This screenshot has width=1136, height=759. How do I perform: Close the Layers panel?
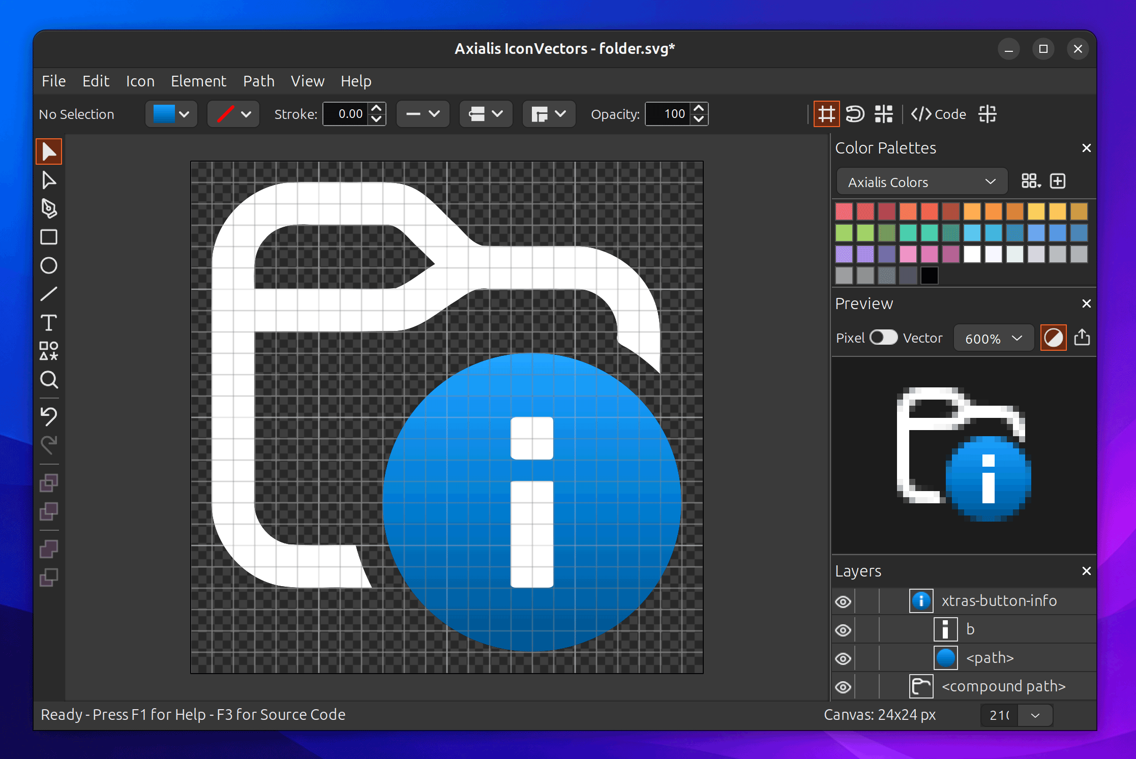(x=1087, y=571)
